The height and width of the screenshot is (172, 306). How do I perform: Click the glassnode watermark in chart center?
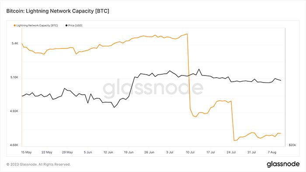tap(153, 88)
